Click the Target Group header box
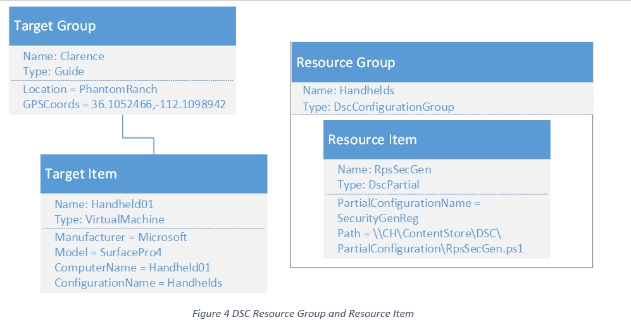This screenshot has height=329, width=631. 122,26
